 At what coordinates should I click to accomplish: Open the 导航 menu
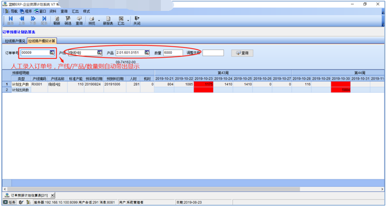(x=11, y=11)
